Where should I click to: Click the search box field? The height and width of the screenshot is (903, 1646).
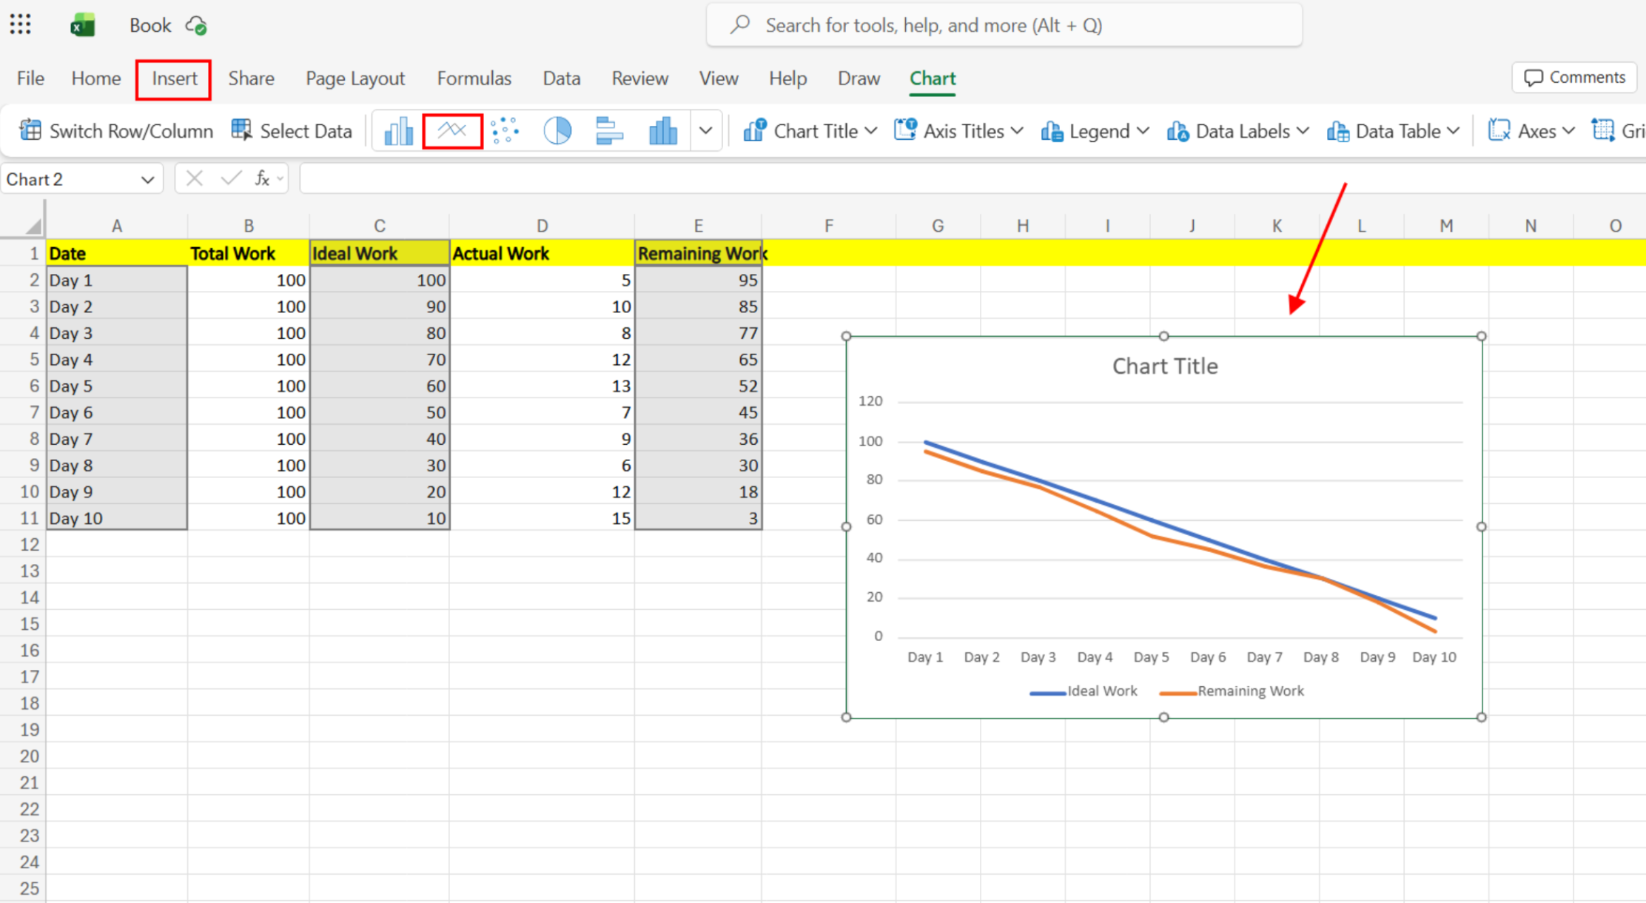click(1004, 25)
